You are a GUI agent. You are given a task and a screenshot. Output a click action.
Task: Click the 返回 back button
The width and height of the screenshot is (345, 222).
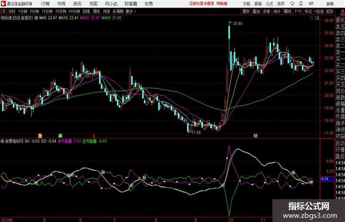[x=329, y=11]
